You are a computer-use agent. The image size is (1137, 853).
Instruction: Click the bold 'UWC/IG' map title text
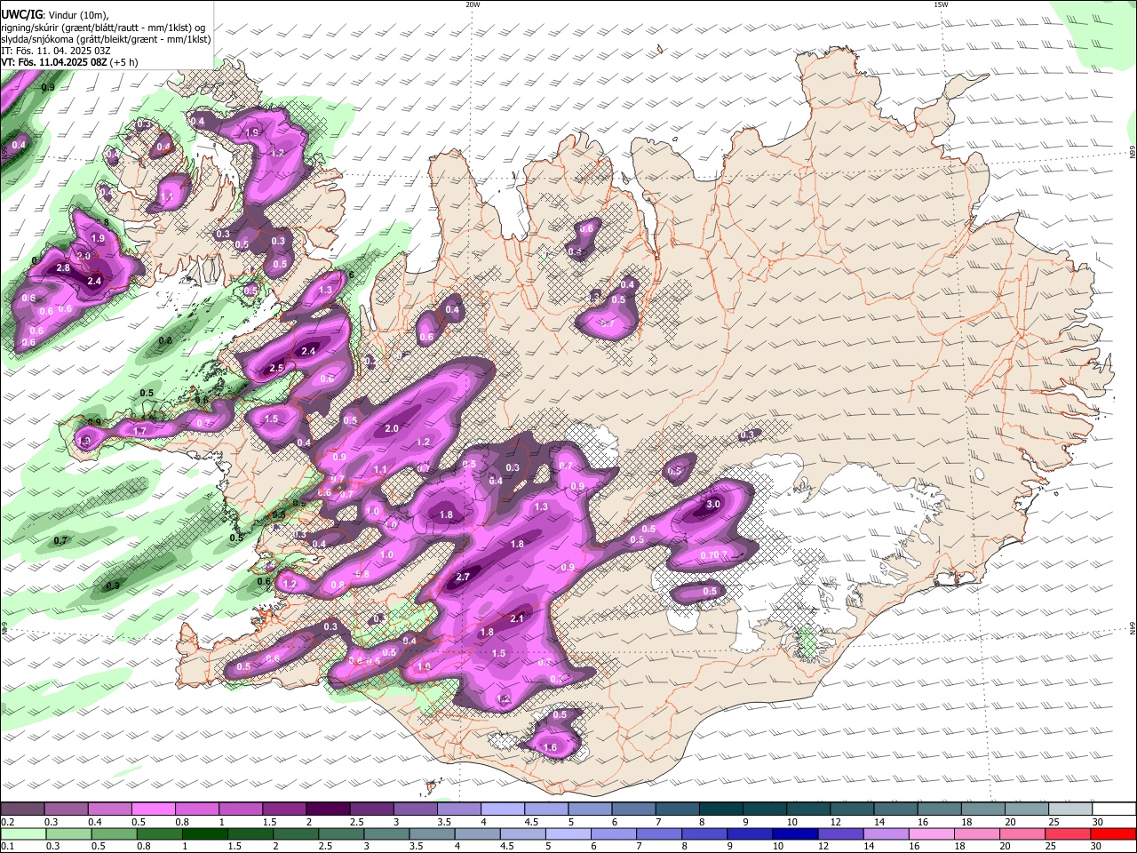21,13
